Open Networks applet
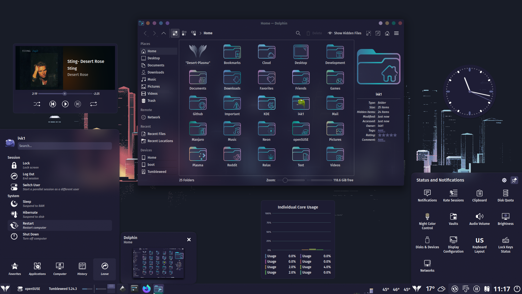 tap(427, 266)
